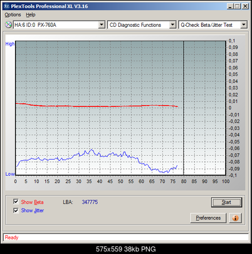252x254 pixels.
Task: Click the Show Beta red label
Action: click(x=32, y=202)
